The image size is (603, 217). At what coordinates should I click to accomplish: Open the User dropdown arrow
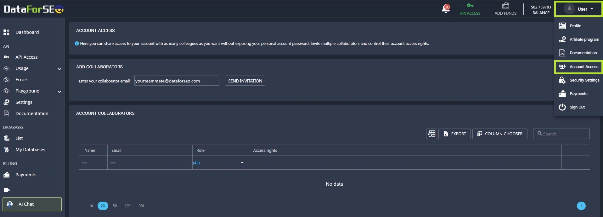[592, 9]
